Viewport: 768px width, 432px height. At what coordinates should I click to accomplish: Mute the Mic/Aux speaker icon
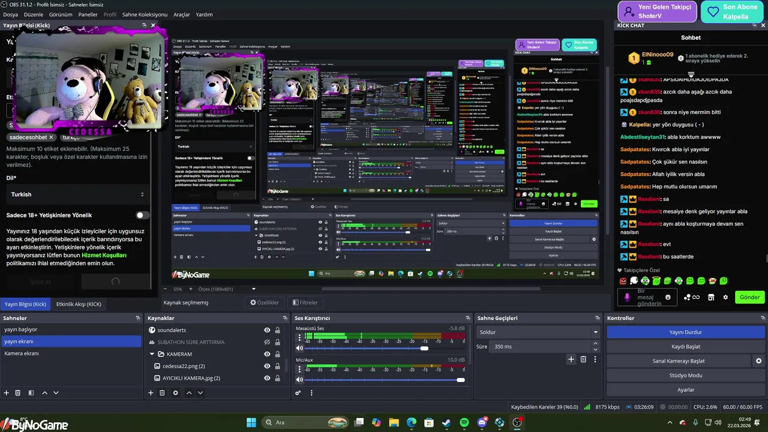[299, 380]
